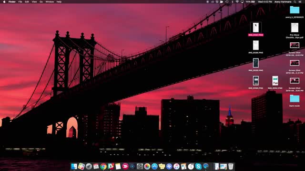
Task: Open the Window menu
Action: 50,2
